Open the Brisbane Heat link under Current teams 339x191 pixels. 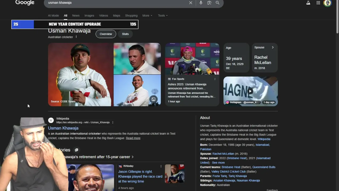pyautogui.click(x=231, y=167)
